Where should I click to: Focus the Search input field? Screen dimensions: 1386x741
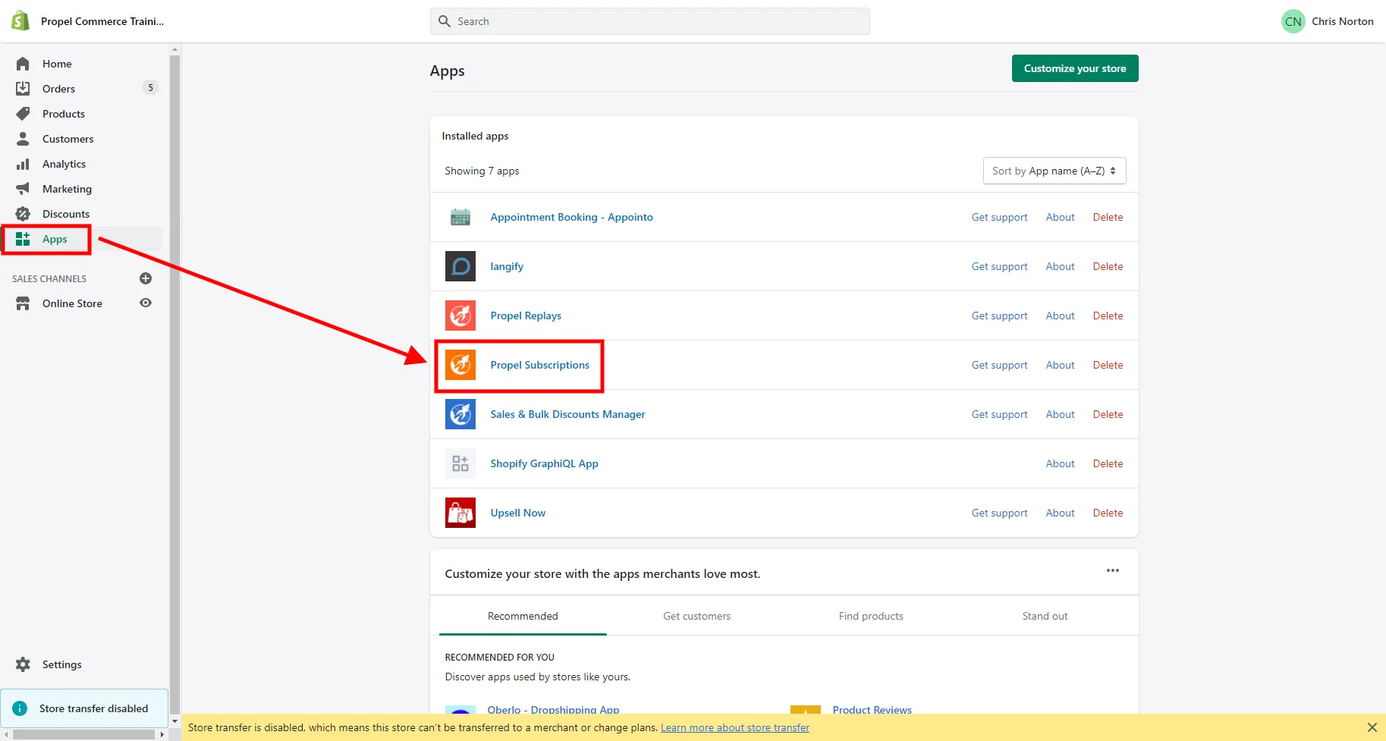click(650, 21)
